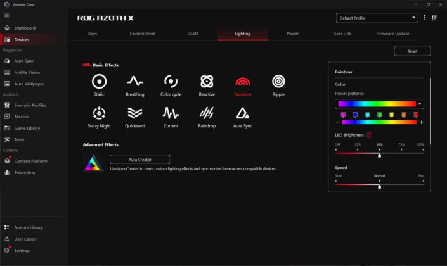Click the Aura Creator prism icon
The width and height of the screenshot is (447, 266).
click(93, 163)
